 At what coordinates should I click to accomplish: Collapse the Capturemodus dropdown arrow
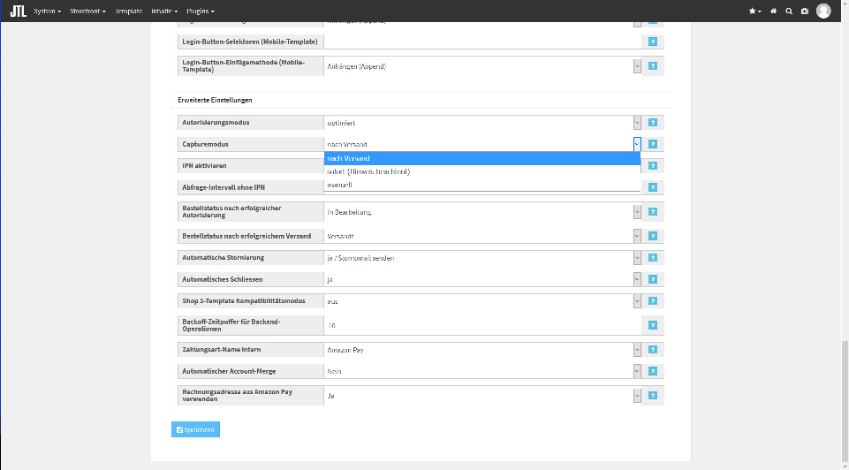click(x=637, y=144)
